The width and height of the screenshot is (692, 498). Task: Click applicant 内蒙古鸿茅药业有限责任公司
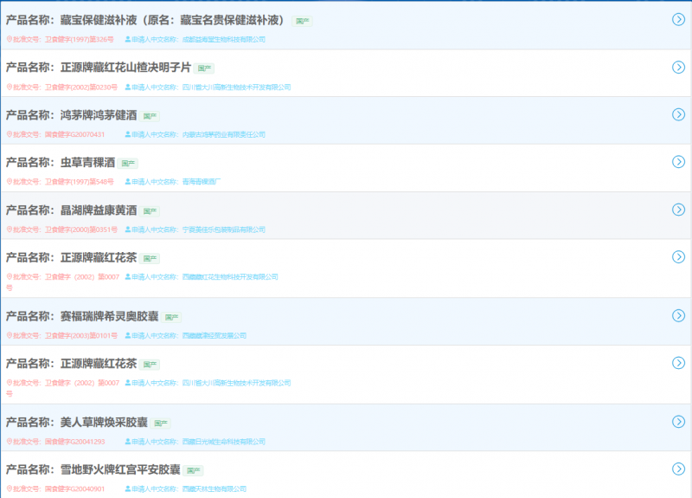[x=224, y=134]
